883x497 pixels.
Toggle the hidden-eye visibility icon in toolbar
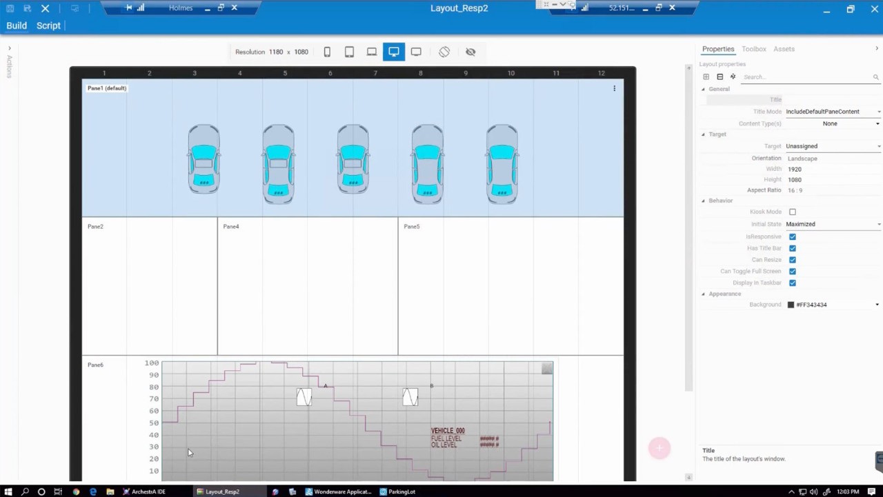(x=470, y=52)
